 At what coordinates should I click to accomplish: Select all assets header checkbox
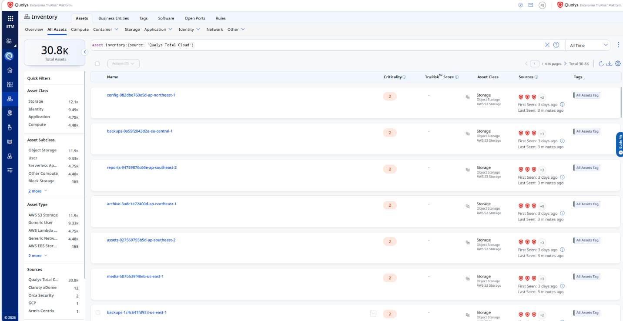point(97,64)
